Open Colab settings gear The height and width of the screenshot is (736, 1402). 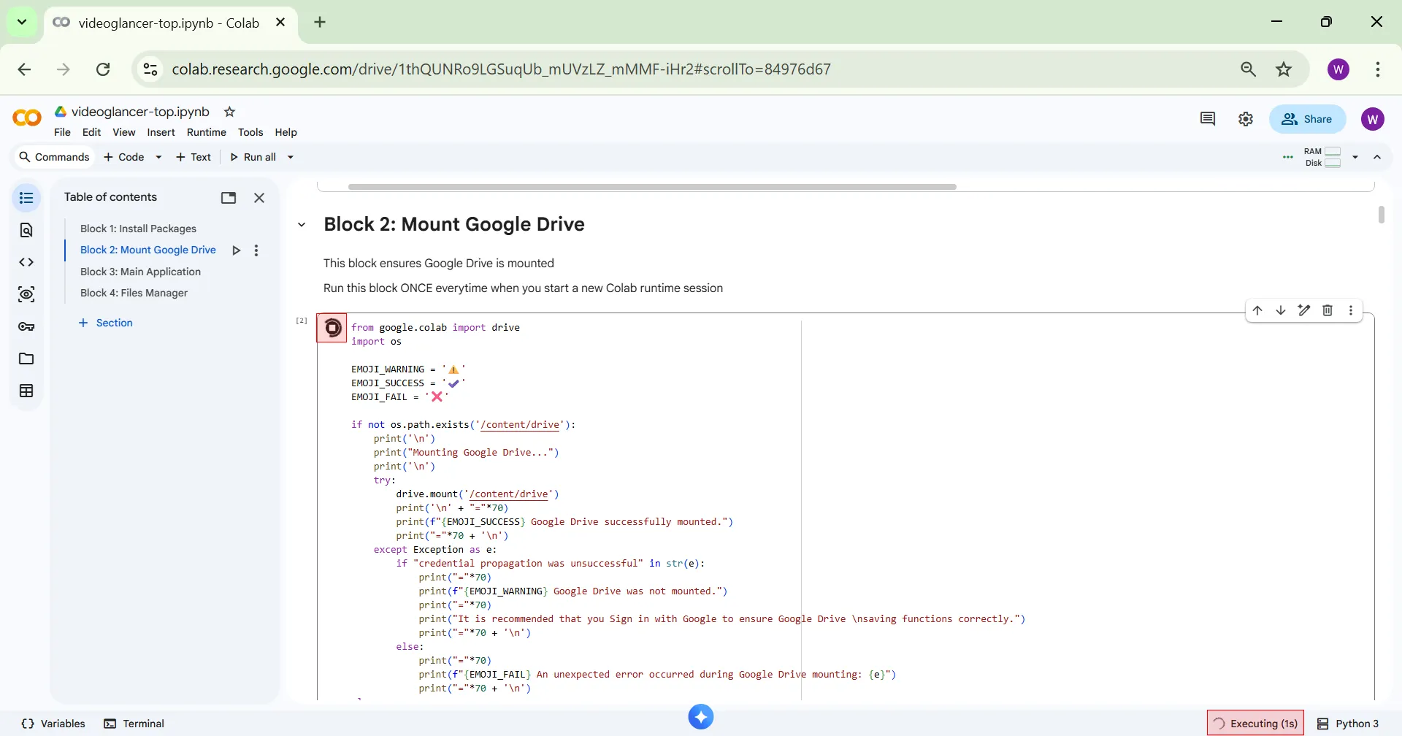point(1246,119)
